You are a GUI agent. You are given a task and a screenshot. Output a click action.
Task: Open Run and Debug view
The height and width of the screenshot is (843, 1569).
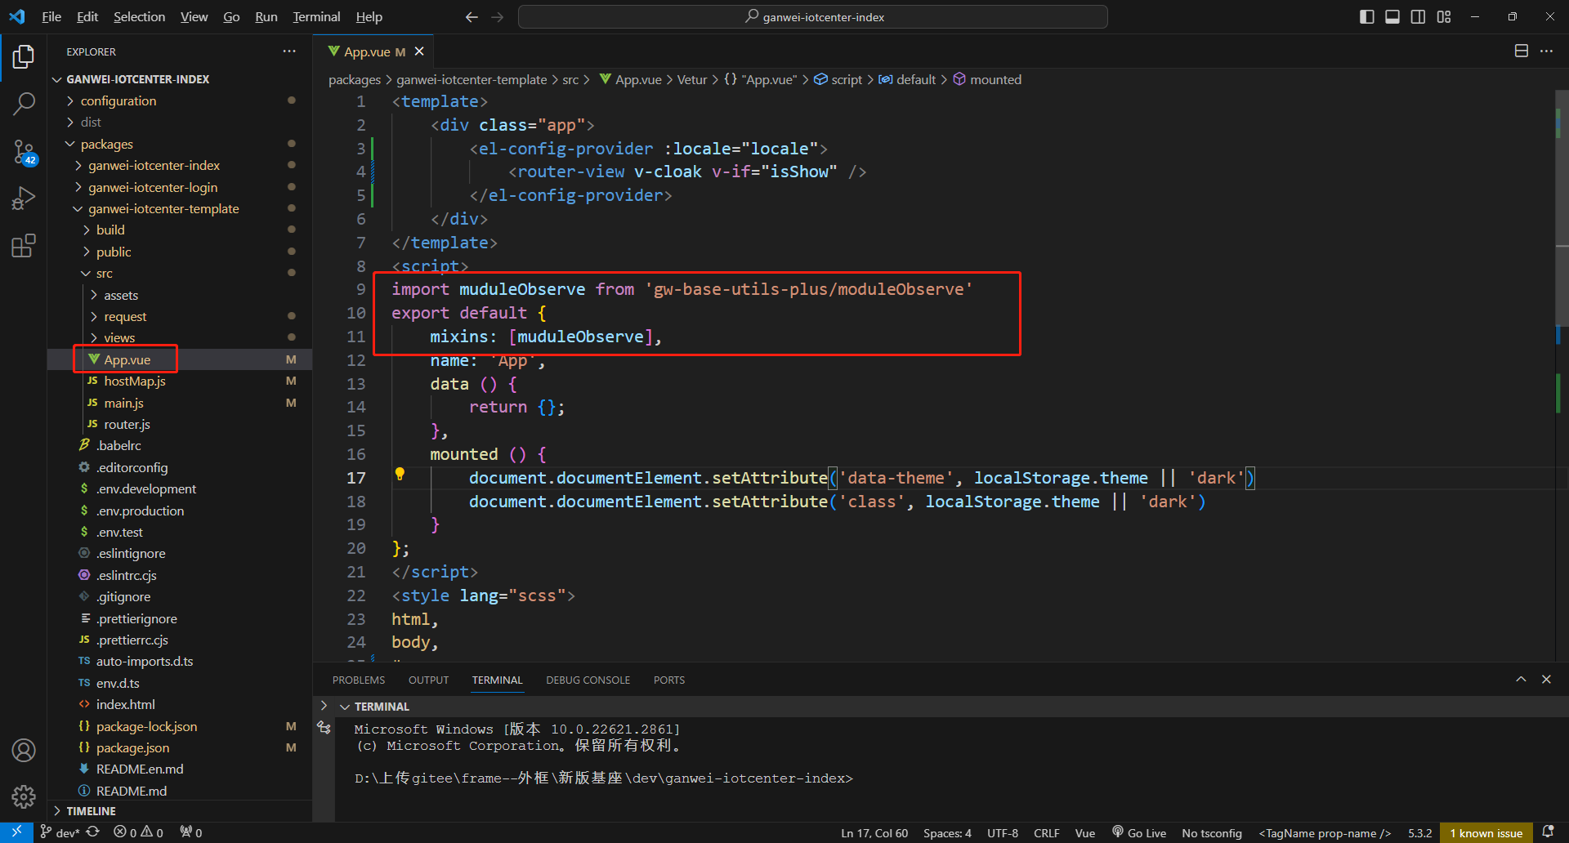pyautogui.click(x=24, y=198)
